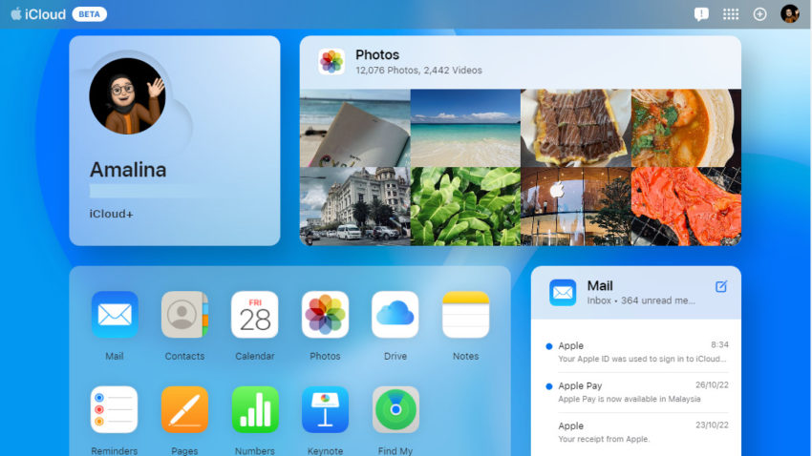This screenshot has height=456, width=812.
Task: Launch the Numbers app
Action: (255, 410)
